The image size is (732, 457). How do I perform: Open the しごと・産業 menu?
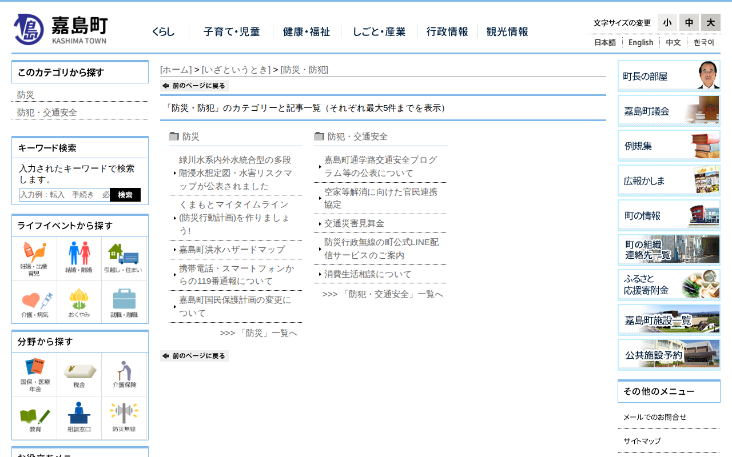379,32
